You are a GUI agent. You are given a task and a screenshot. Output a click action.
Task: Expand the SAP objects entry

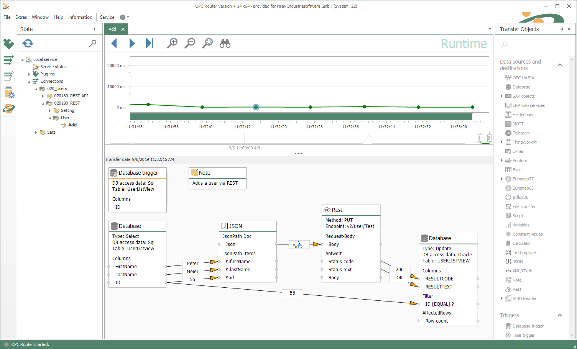tap(502, 96)
